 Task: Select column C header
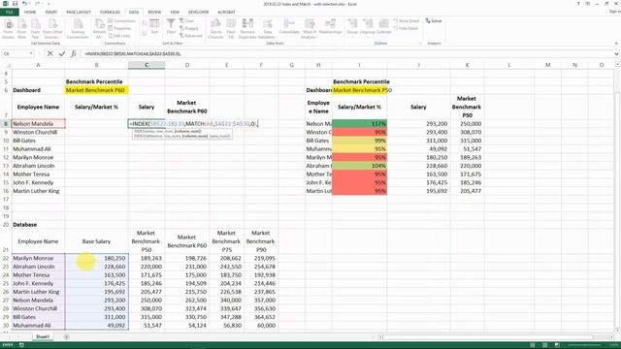pos(147,65)
